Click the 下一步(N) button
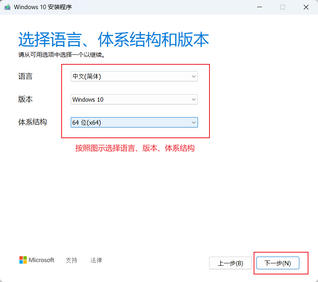Viewport: 318px width, 282px height. coord(277,263)
